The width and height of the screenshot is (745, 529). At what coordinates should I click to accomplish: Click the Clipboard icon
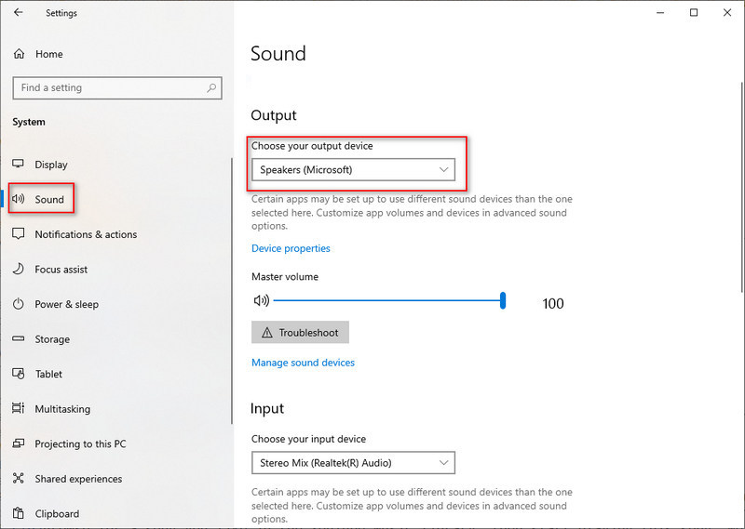click(18, 513)
